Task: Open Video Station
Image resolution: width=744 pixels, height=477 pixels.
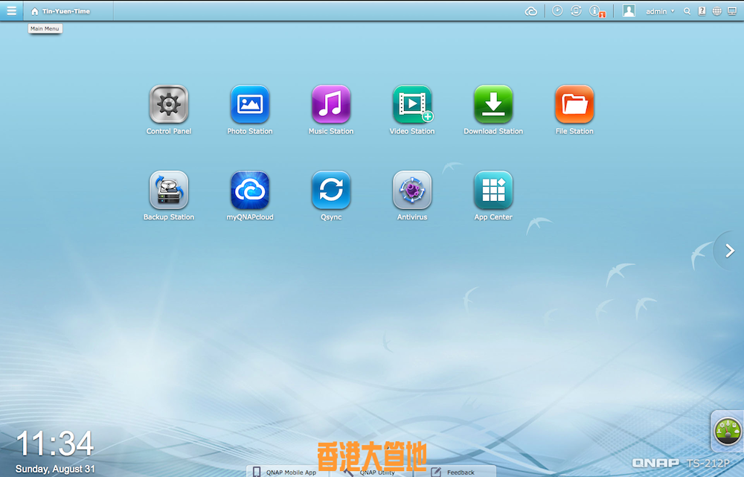Action: tap(412, 110)
